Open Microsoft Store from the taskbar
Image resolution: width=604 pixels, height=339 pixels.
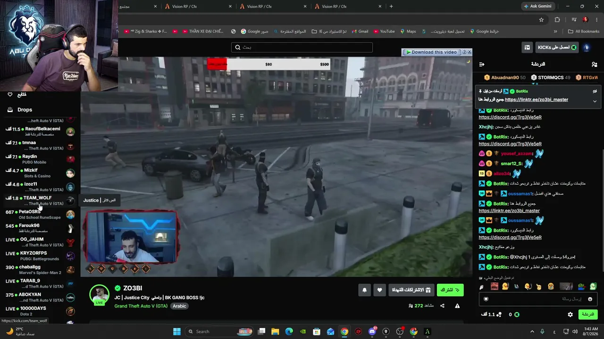tap(317, 331)
